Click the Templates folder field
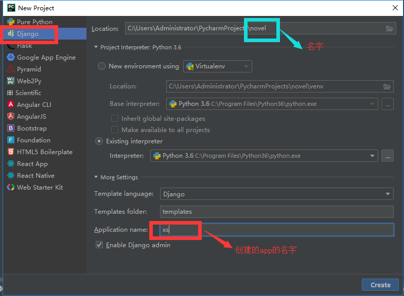Viewport: 404px width, 296px height. (x=277, y=212)
